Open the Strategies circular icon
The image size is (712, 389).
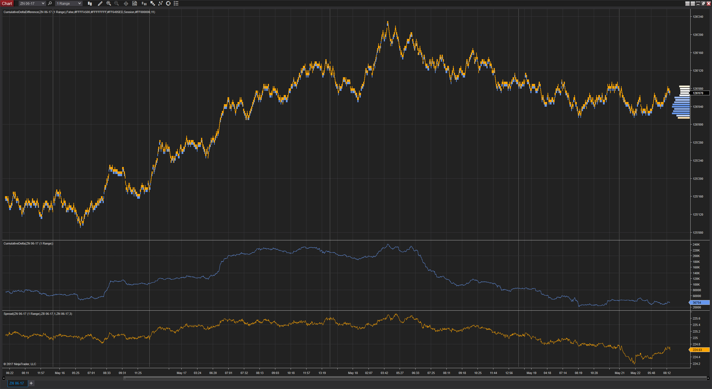[x=168, y=4]
